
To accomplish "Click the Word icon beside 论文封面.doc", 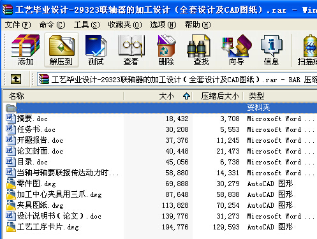I will pos(11,151).
